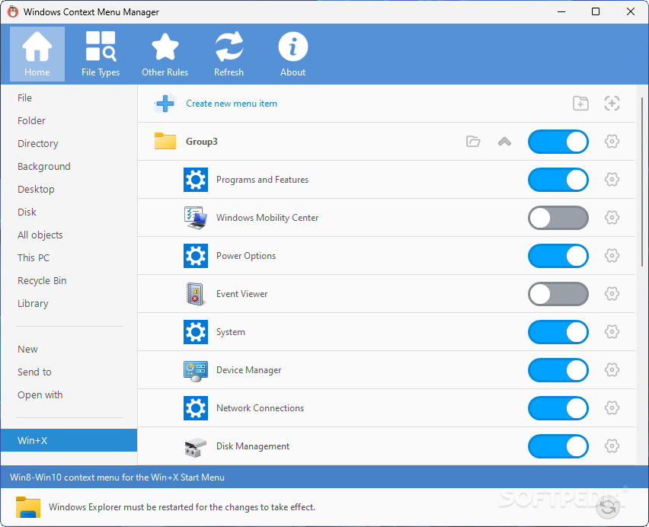Viewport: 649px width, 527px height.
Task: Click the add item crosshair-plus icon
Action: tap(612, 104)
